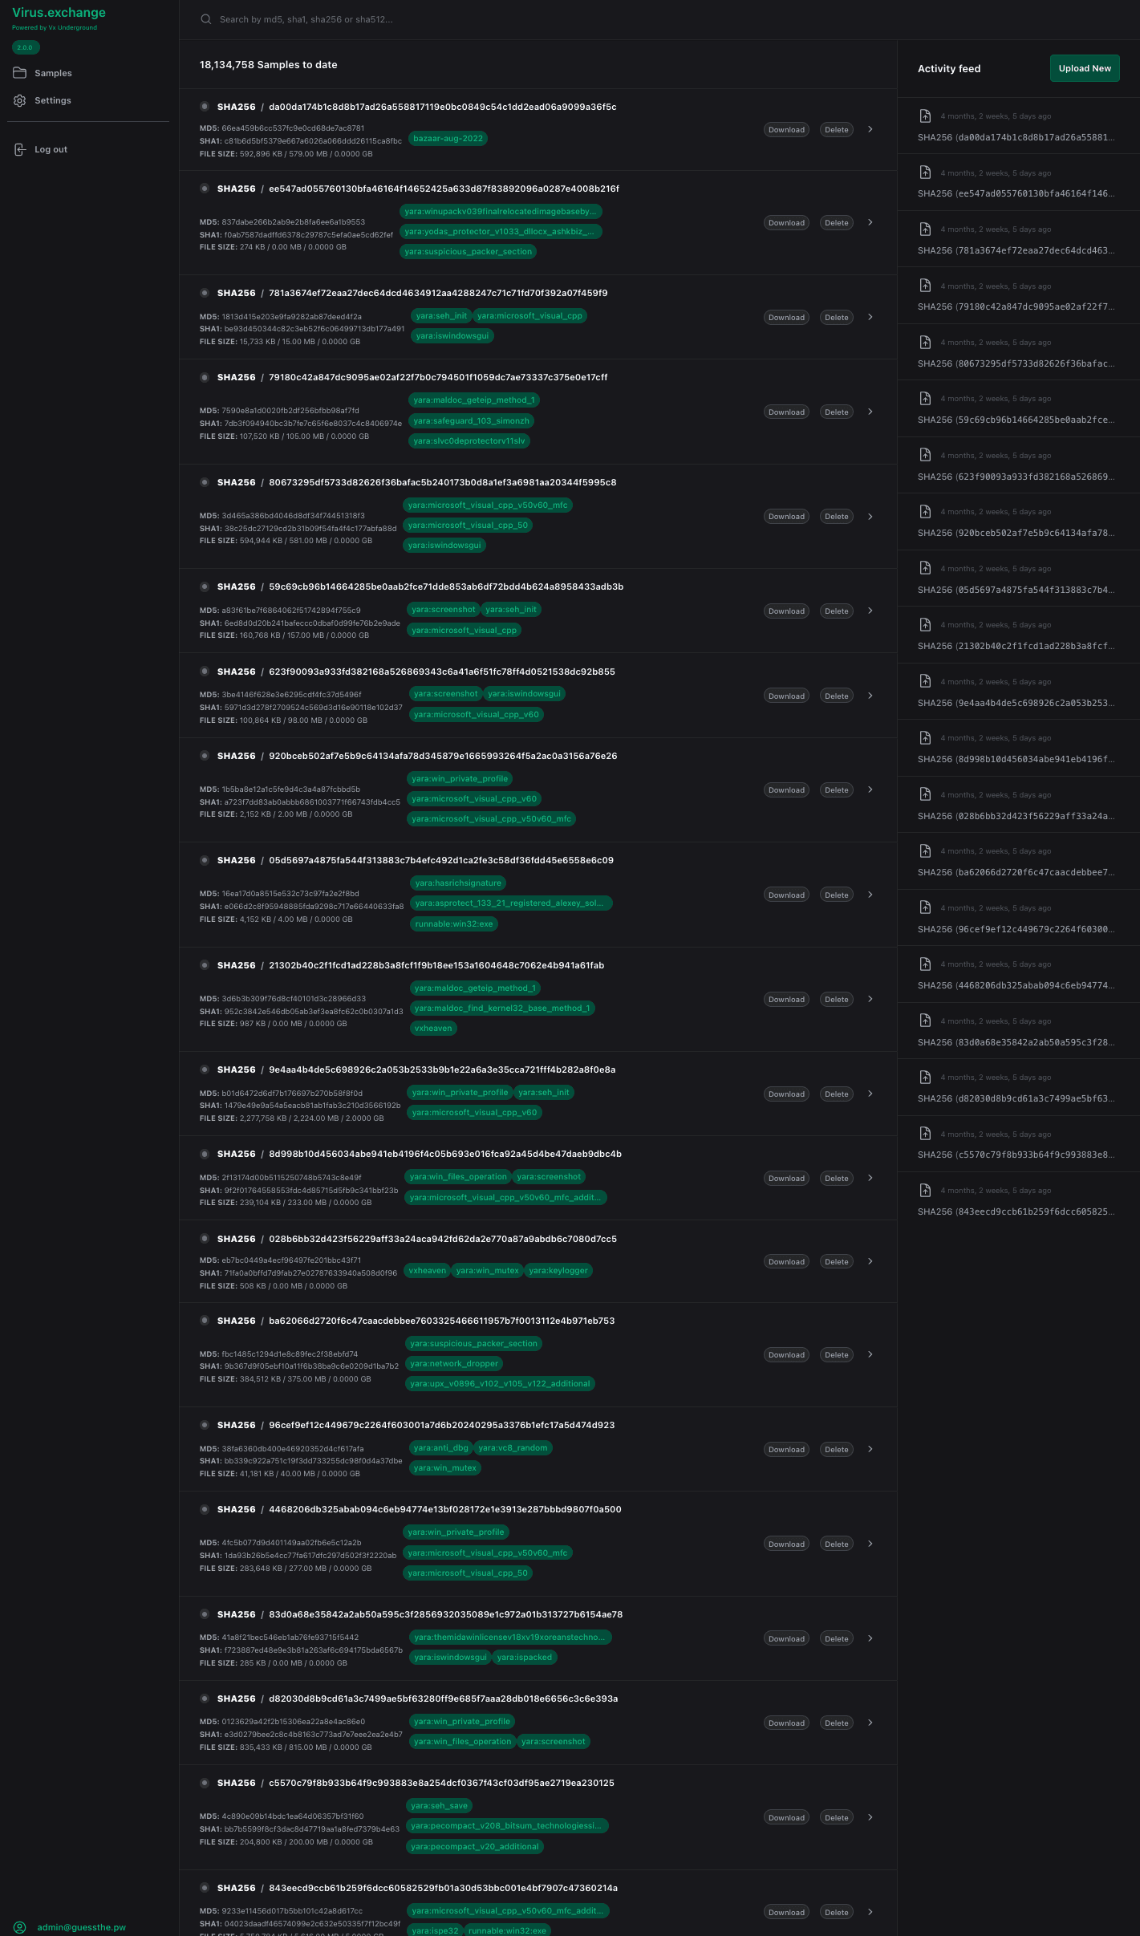The height and width of the screenshot is (1936, 1140).
Task: Click the admin user avatar icon
Action: click(x=20, y=1927)
